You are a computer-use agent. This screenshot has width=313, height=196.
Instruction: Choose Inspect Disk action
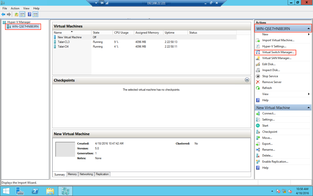[x=271, y=70]
